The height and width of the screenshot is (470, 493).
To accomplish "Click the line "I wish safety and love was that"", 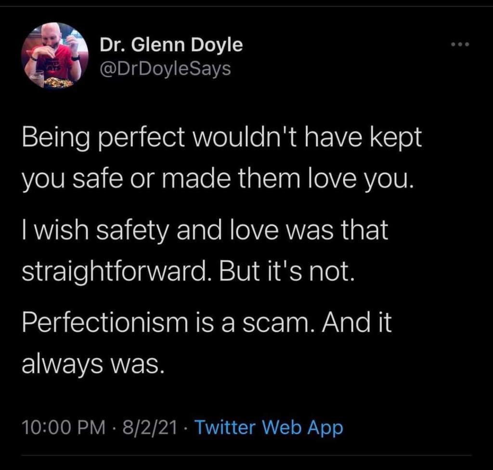I will tap(205, 231).
